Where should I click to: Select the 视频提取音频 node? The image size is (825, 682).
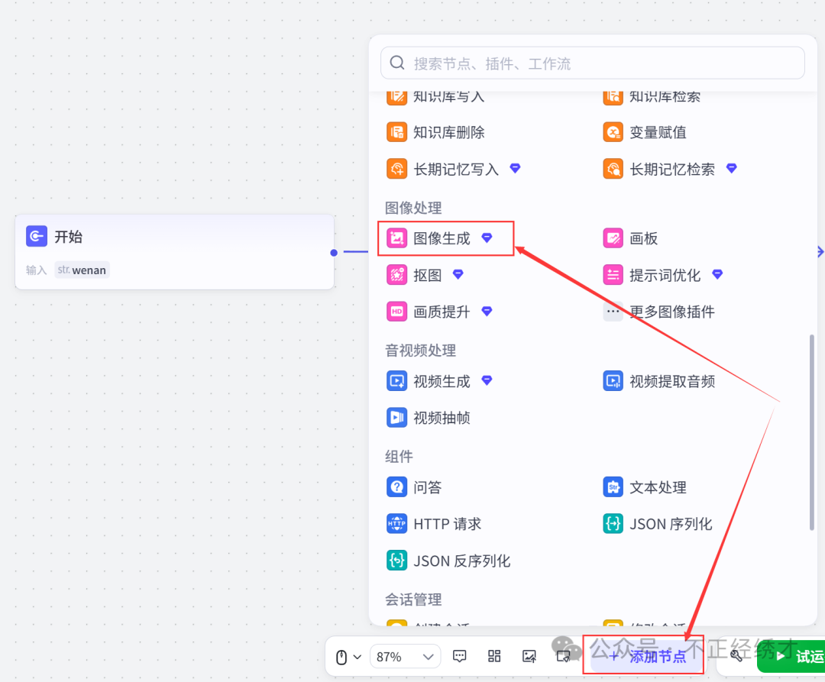pos(671,380)
